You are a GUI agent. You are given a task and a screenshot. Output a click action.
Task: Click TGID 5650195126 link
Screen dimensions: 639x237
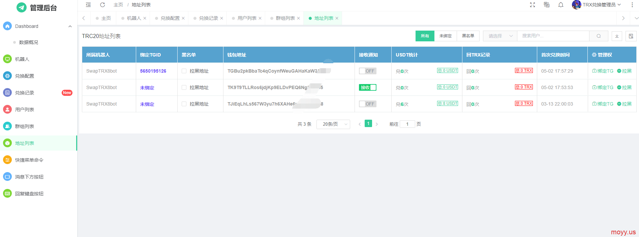click(153, 71)
